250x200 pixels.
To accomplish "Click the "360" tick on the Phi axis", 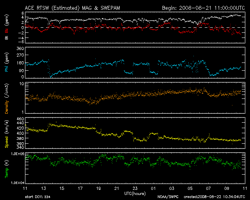I will coord(20,48).
